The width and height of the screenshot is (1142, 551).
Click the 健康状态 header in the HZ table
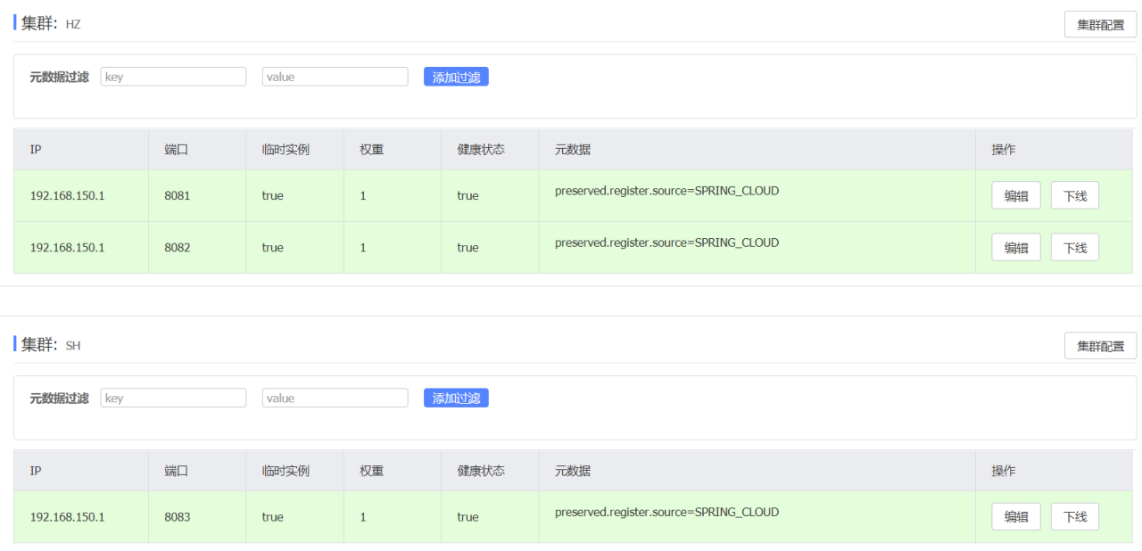click(x=481, y=150)
